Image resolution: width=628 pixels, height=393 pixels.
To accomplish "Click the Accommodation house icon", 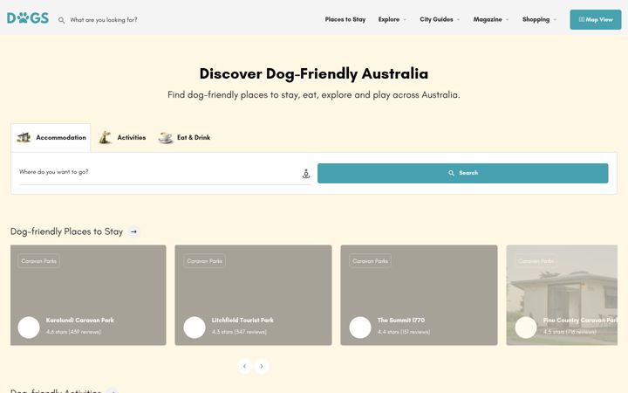I will coord(24,137).
